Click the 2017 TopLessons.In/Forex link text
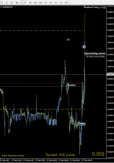The image size is (114, 163). pyautogui.click(x=13, y=156)
